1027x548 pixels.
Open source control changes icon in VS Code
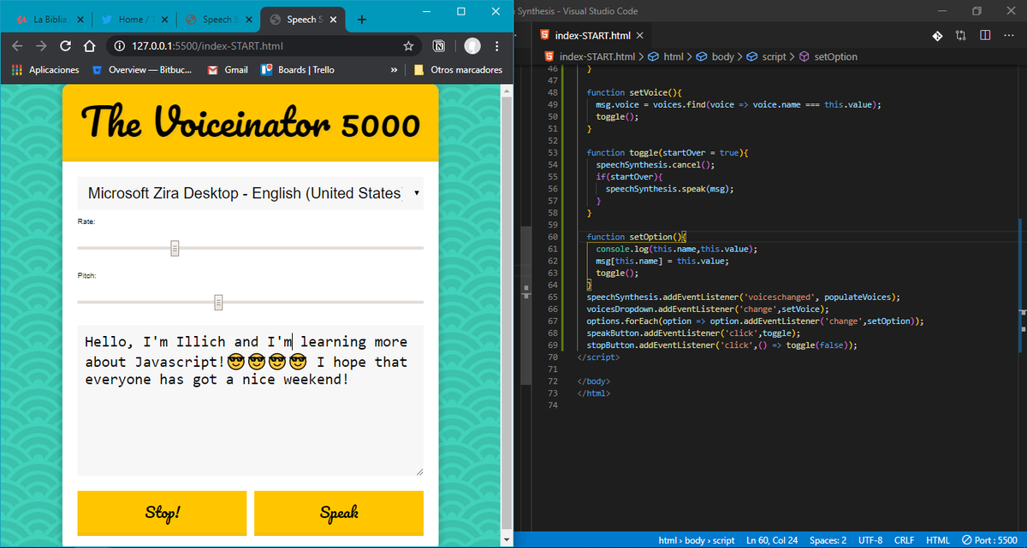937,35
